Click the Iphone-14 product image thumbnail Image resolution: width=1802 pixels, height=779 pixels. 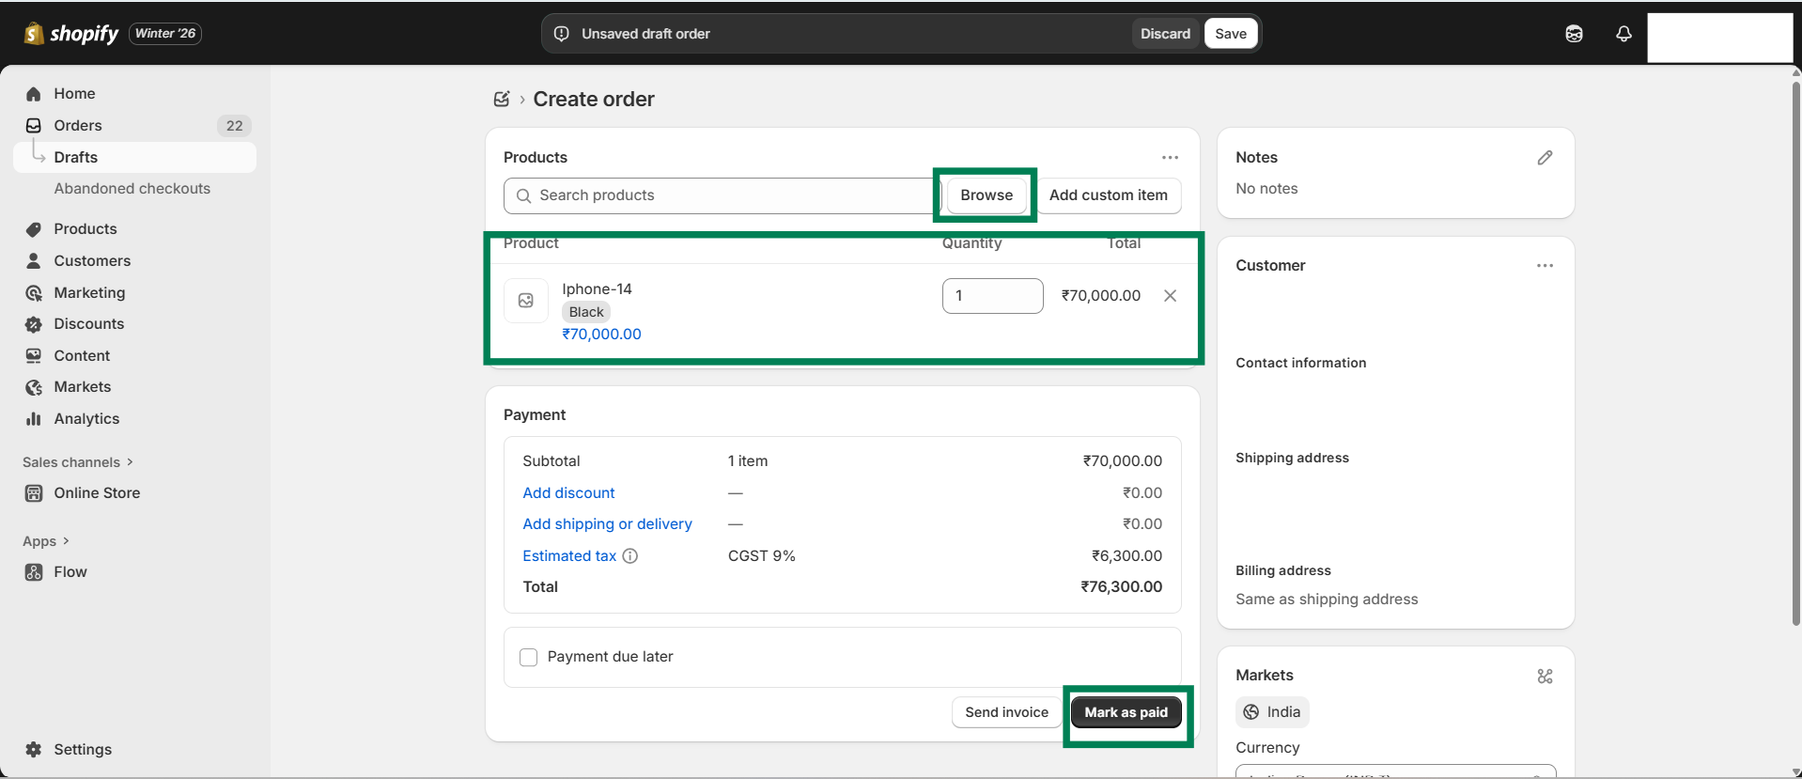coord(526,301)
